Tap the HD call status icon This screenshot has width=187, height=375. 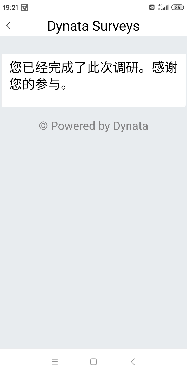click(x=152, y=8)
